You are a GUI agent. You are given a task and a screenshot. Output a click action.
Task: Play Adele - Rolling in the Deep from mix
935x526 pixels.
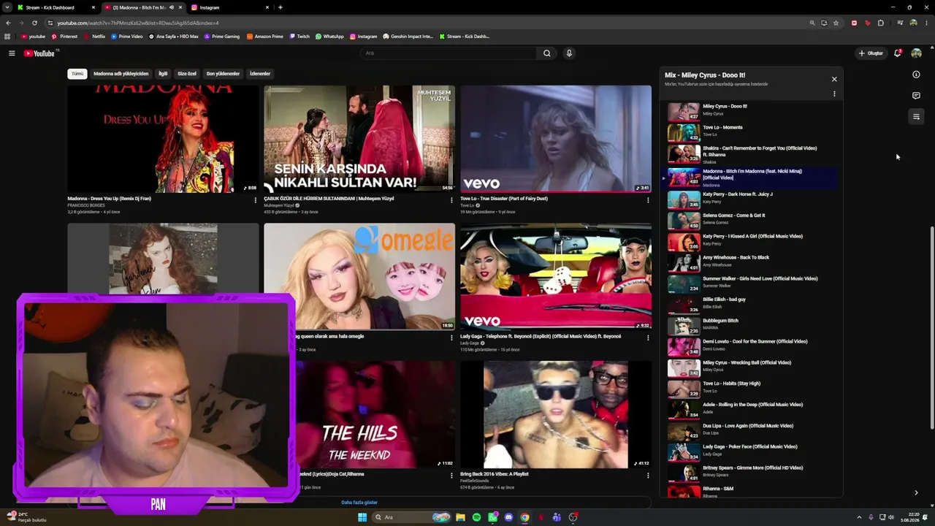(x=751, y=409)
